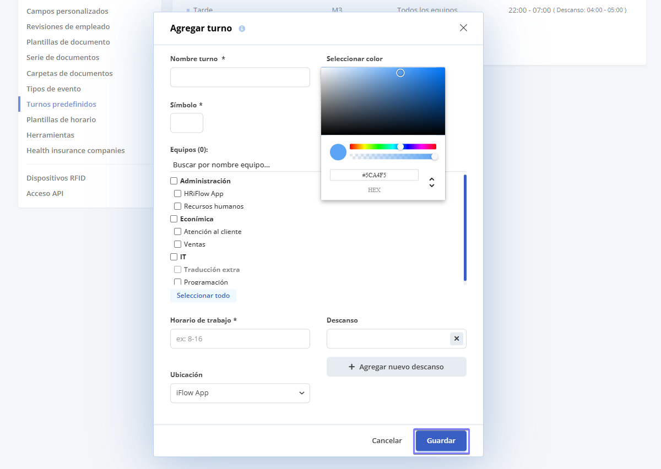
Task: Check the Programación checkbox
Action: pyautogui.click(x=178, y=282)
